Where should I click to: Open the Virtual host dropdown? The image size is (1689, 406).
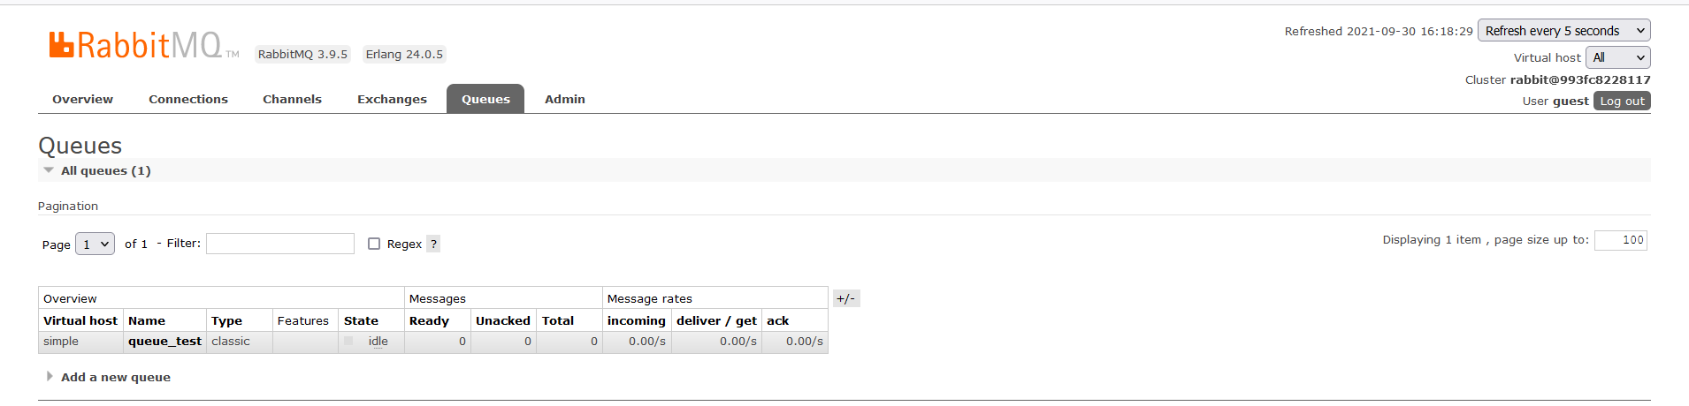1617,57
